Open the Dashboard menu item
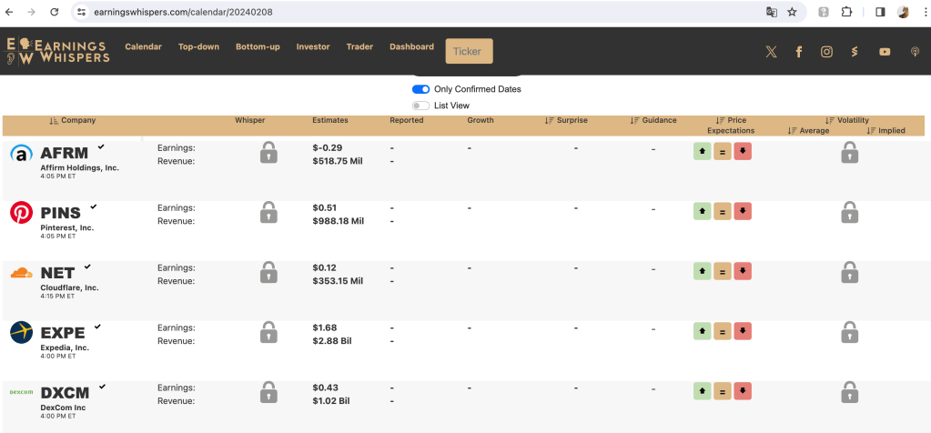 (x=411, y=46)
